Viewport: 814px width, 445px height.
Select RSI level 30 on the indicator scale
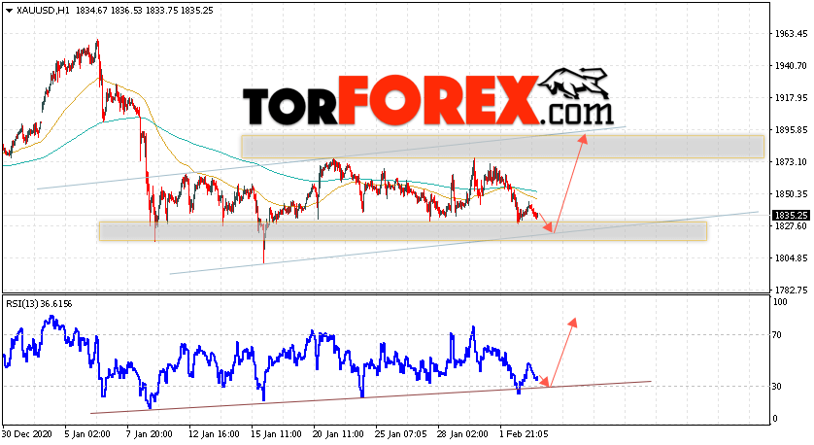point(777,387)
